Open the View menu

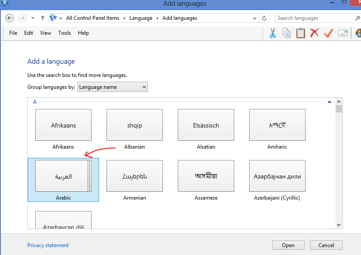[45, 33]
